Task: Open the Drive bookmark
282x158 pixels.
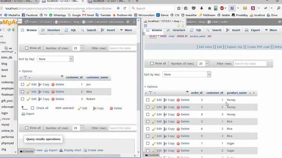Action: tap(272, 15)
